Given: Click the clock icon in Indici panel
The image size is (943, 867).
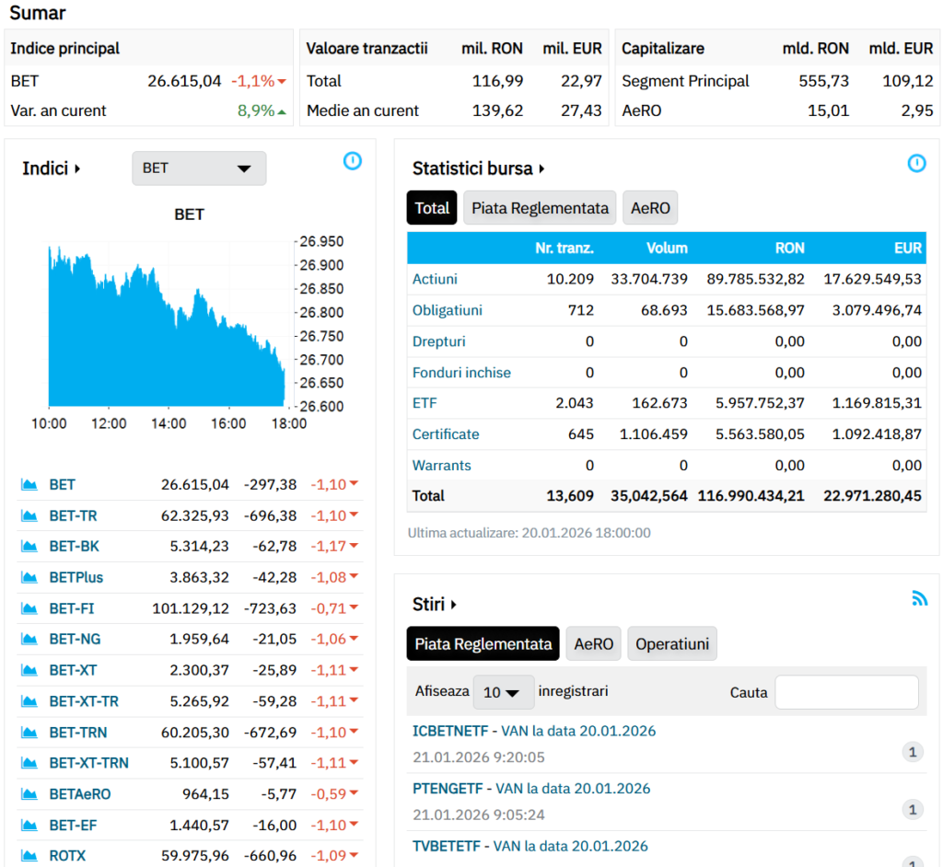Looking at the screenshot, I should pyautogui.click(x=352, y=161).
